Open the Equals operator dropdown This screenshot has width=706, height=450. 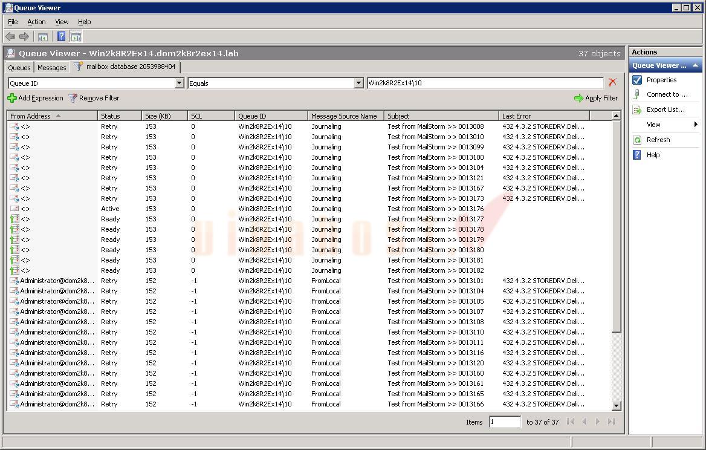[358, 83]
